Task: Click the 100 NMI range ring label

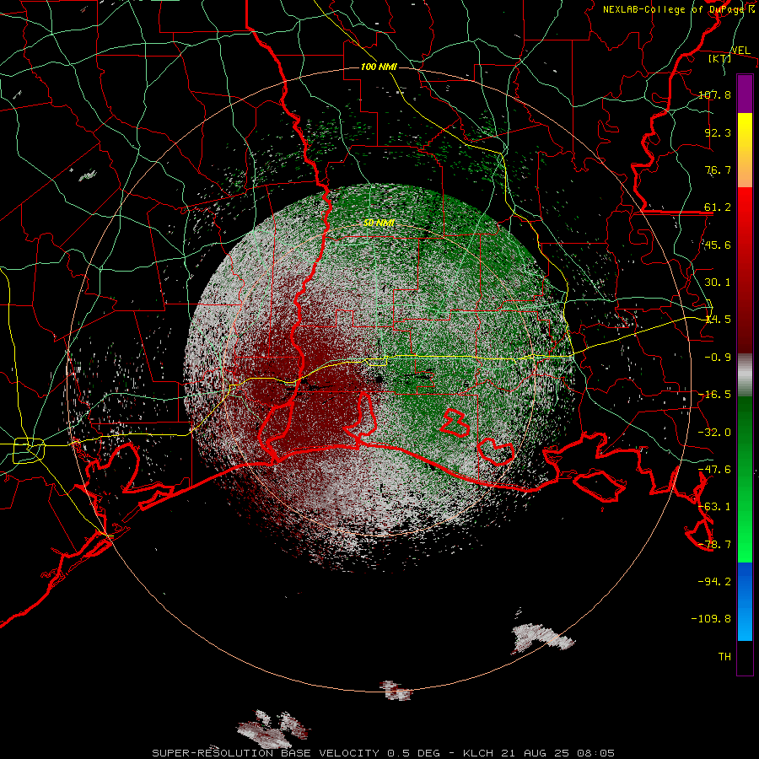Action: click(x=379, y=67)
